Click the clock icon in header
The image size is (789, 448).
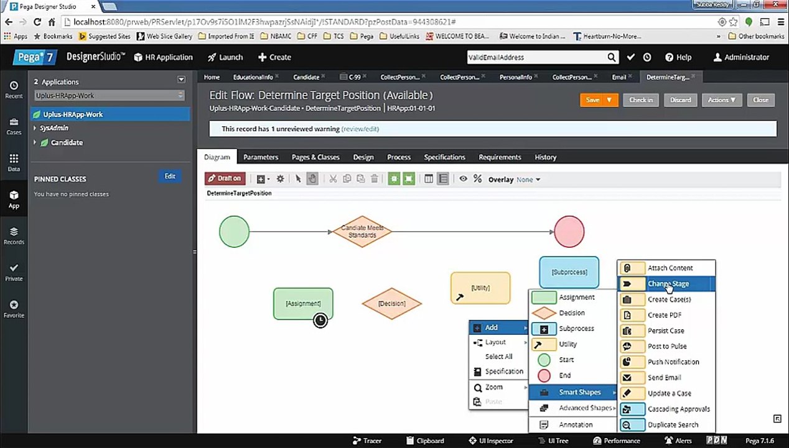click(647, 57)
